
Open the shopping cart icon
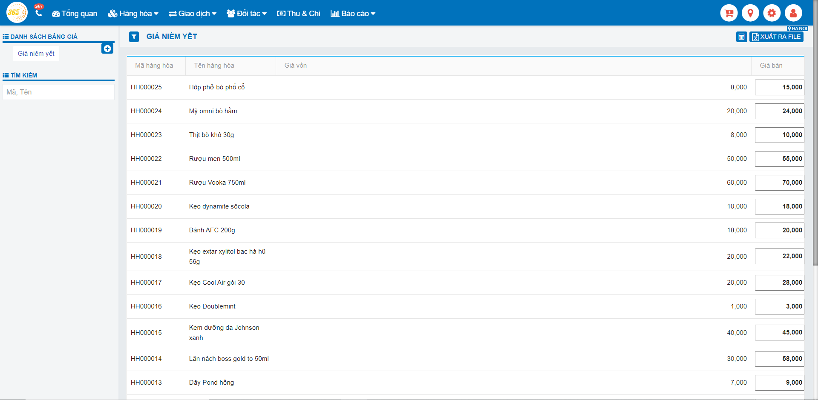pyautogui.click(x=729, y=13)
